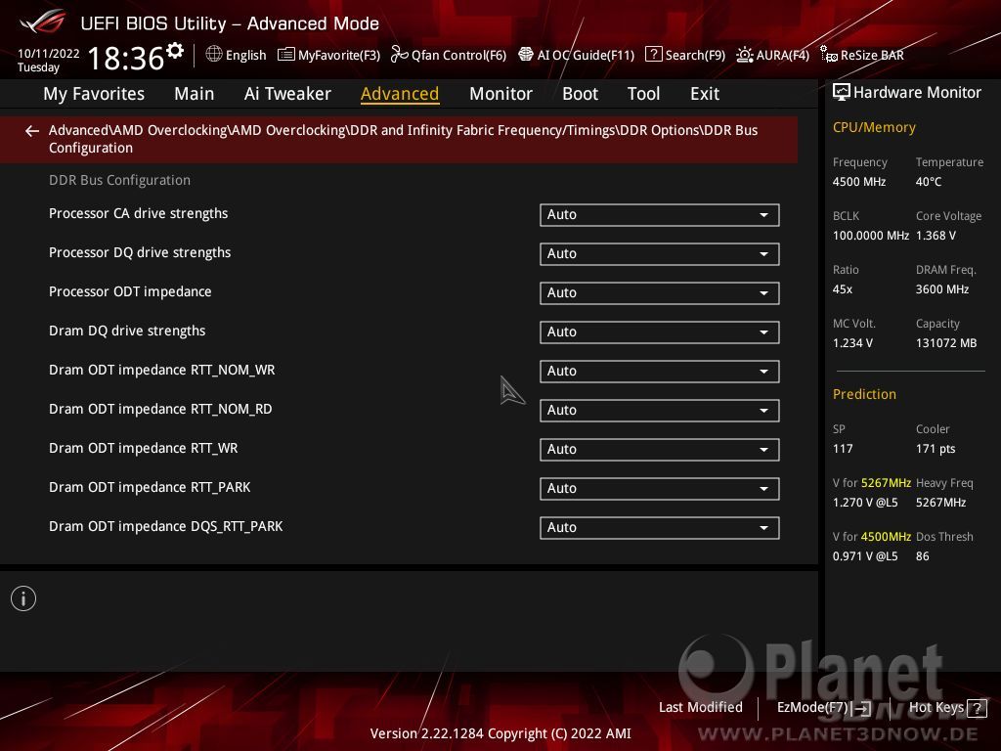Open Processor CA drive strengths dropdown
This screenshot has width=1001, height=751.
pyautogui.click(x=660, y=215)
